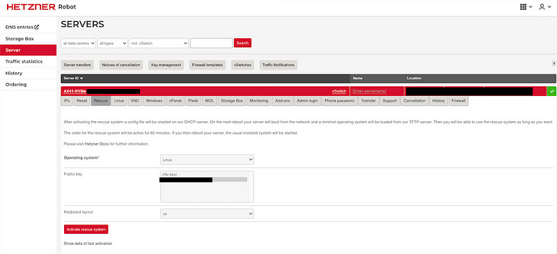Focus the server search text field
The image size is (557, 254).
pos(212,43)
